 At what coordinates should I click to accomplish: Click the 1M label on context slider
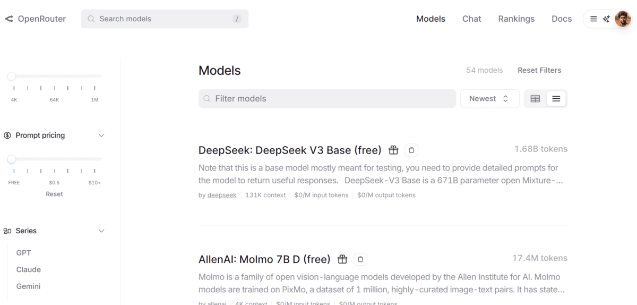click(x=94, y=100)
